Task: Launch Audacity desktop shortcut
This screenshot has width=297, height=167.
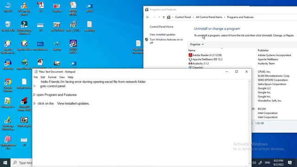Action: (x=8, y=64)
